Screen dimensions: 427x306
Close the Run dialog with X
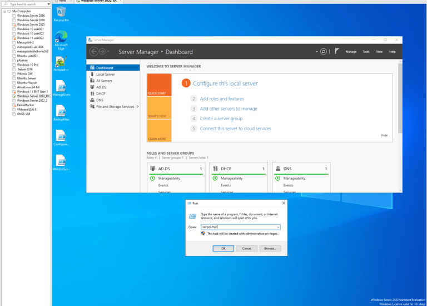(284, 203)
